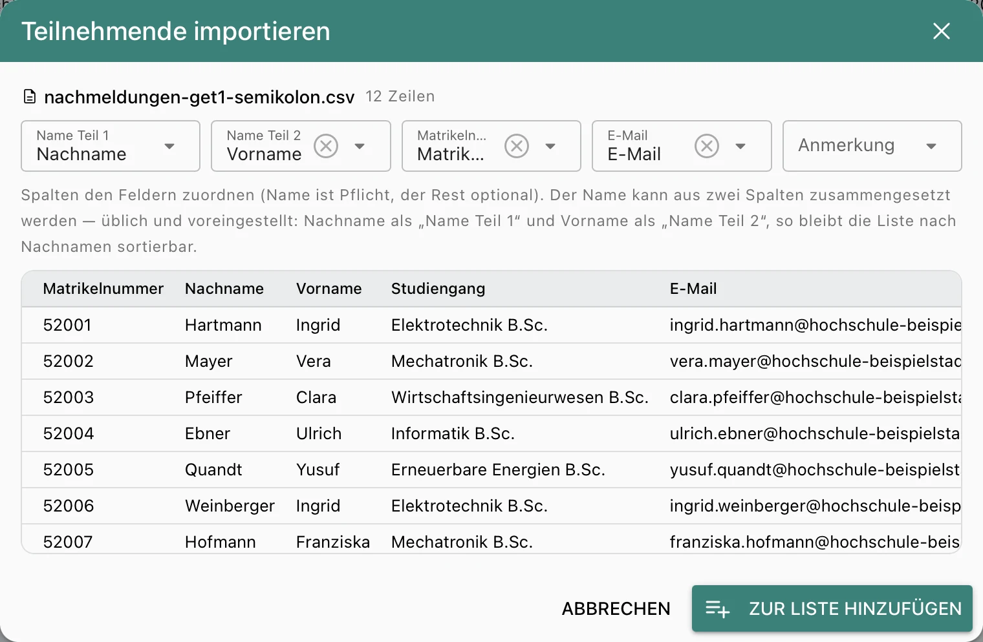Click the E-Mail column header in table
The height and width of the screenshot is (642, 983).
point(693,289)
